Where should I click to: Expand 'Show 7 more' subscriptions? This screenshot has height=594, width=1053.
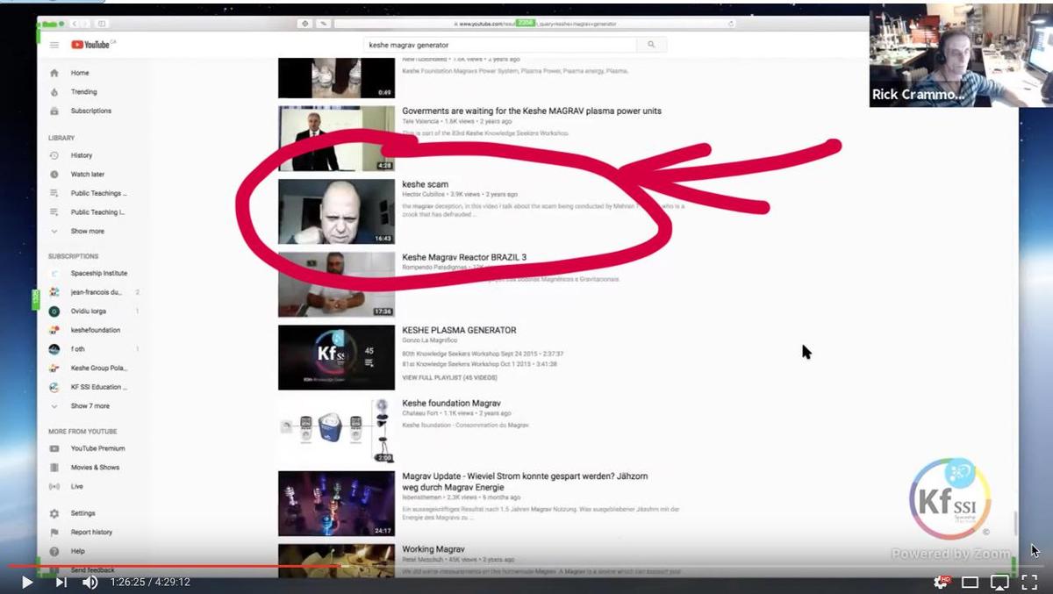coord(90,406)
